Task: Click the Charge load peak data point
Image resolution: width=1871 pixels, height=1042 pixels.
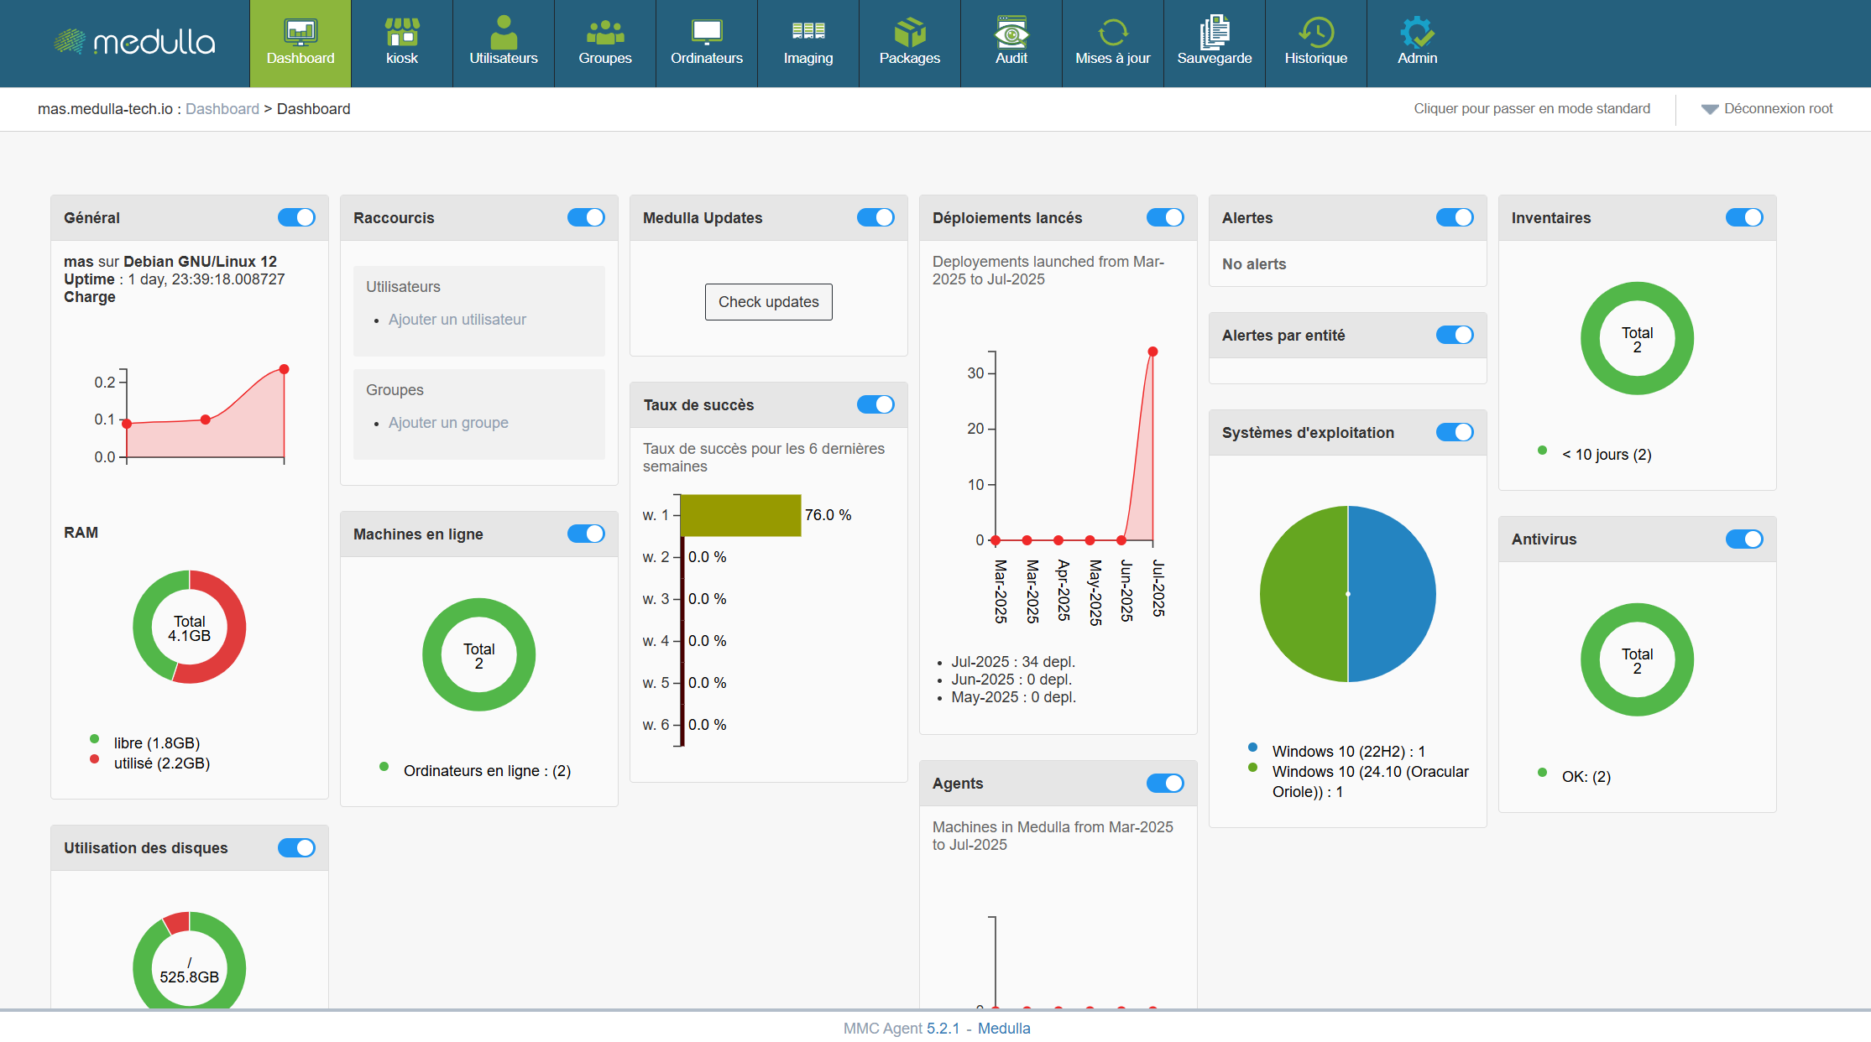Action: tap(285, 369)
